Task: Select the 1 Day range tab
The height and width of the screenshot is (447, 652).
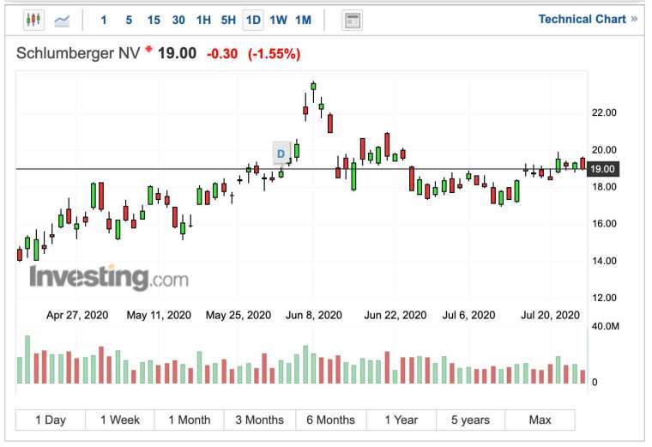Action: [51, 420]
